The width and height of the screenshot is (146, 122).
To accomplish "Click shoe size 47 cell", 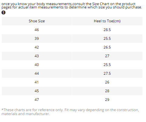I will pyautogui.click(x=37, y=100).
